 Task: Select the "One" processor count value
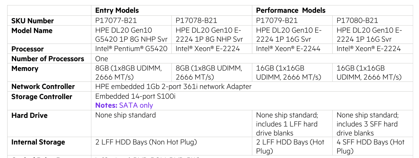(102, 59)
